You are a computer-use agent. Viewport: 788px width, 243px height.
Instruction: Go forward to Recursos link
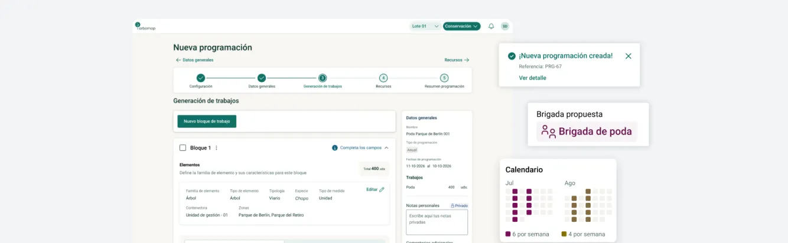click(457, 60)
